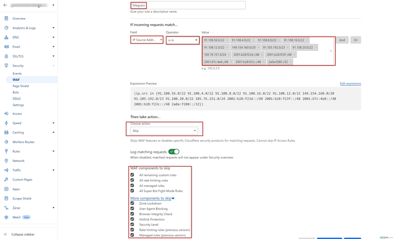Click the Rules funnel icon
This screenshot has width=395, height=239.
6,151
